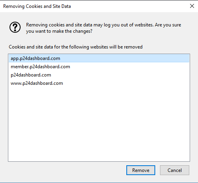Screen dimensions: 198x183
Task: Click 'you want to make the changes?' text
Action: 59,31
